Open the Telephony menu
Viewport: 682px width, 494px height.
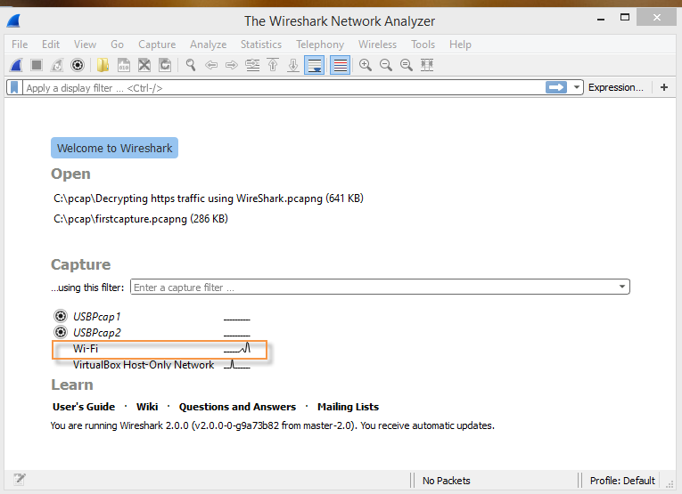tap(320, 45)
